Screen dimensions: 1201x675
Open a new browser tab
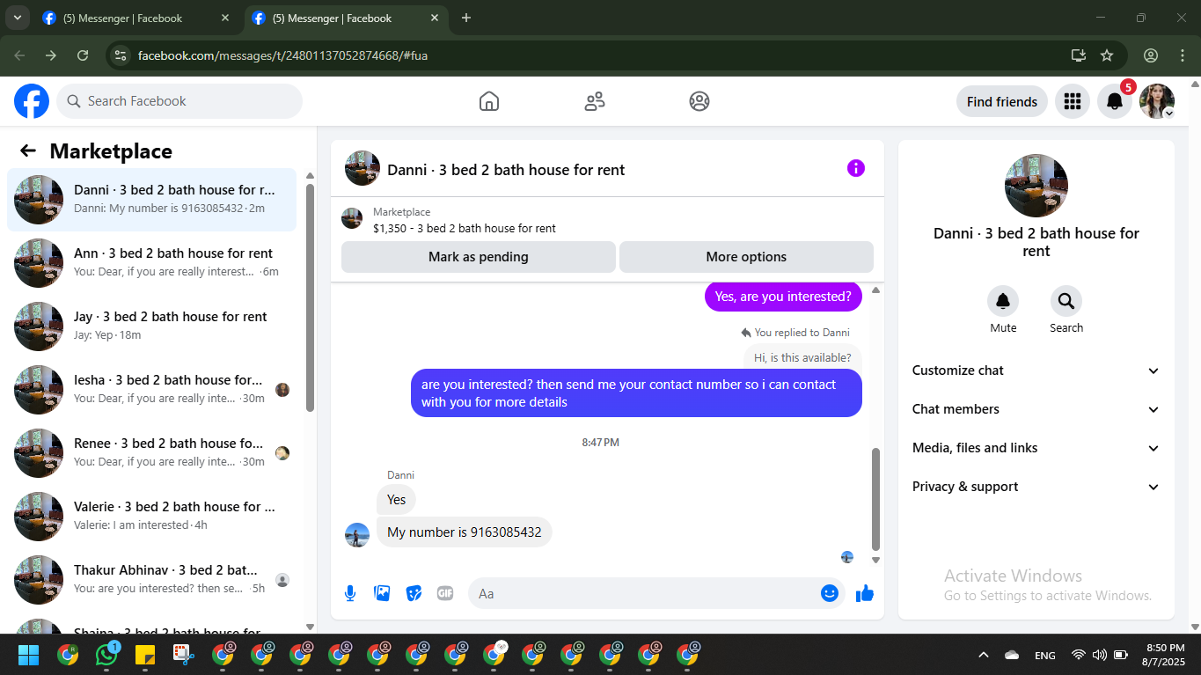click(x=466, y=18)
